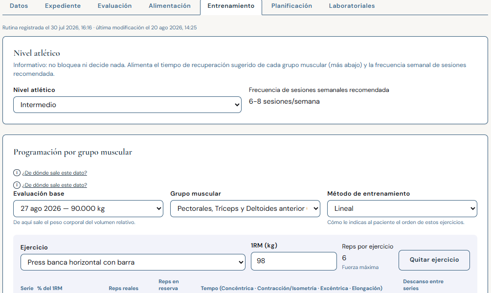Click the 'Reps reales' column header
Image resolution: width=491 pixels, height=293 pixels.
(123, 288)
